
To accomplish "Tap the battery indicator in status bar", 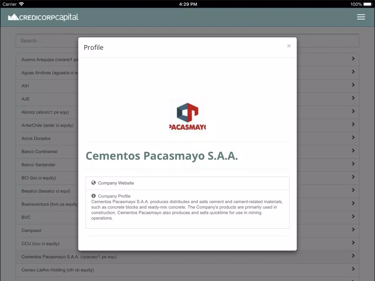I will coord(368,4).
